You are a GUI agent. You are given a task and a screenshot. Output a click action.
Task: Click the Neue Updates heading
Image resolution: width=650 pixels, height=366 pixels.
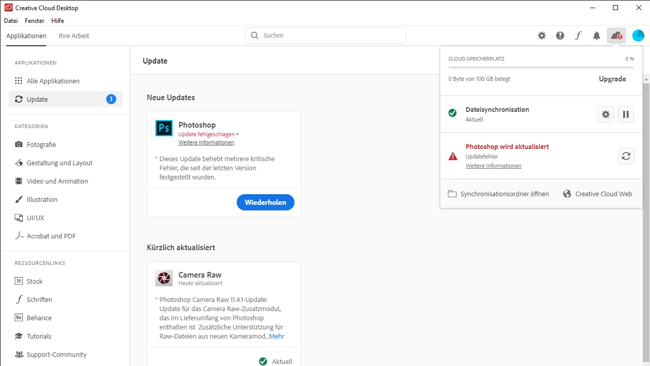[x=171, y=97]
